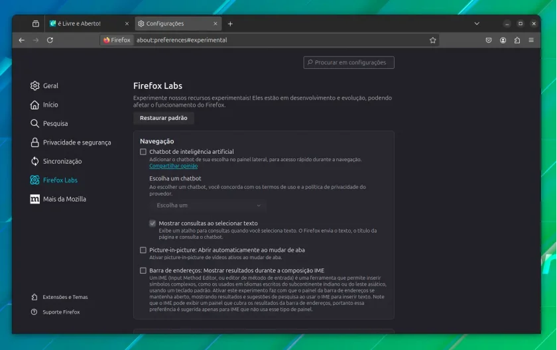Select the Configurações tab
Viewport: 557px width, 350px height.
pyautogui.click(x=178, y=24)
